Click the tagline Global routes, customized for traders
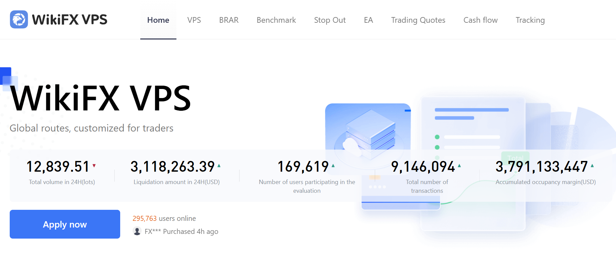Screen dimensions: 616x259 click(x=91, y=128)
